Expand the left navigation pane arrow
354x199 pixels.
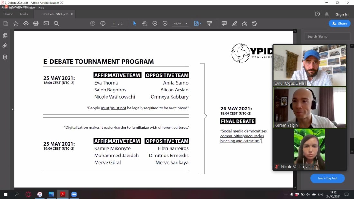pos(12,109)
